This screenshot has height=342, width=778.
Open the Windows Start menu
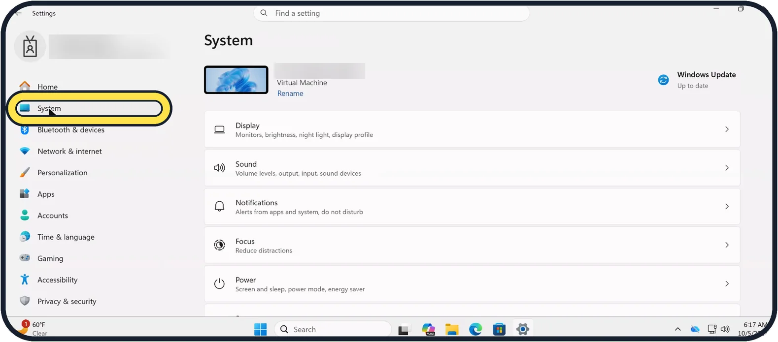(260, 329)
